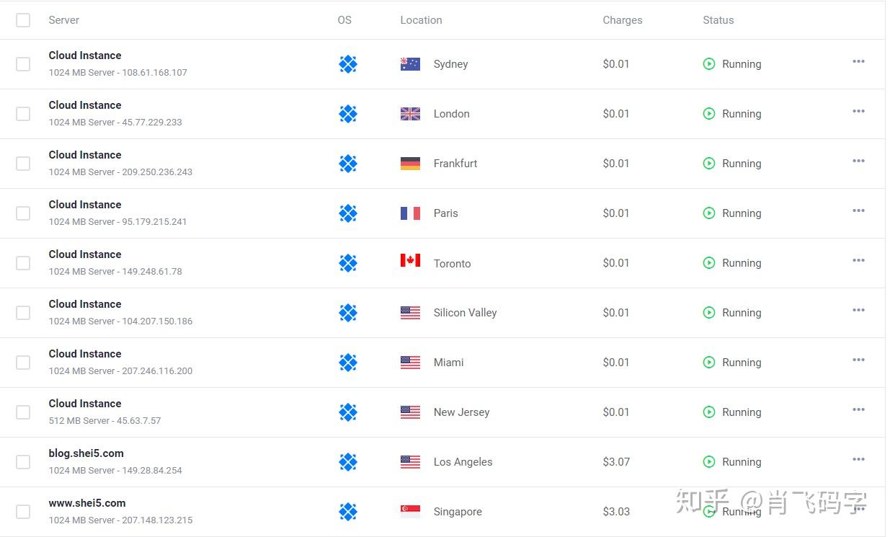Sort by the Charges column header
The image size is (890, 537).
click(622, 20)
